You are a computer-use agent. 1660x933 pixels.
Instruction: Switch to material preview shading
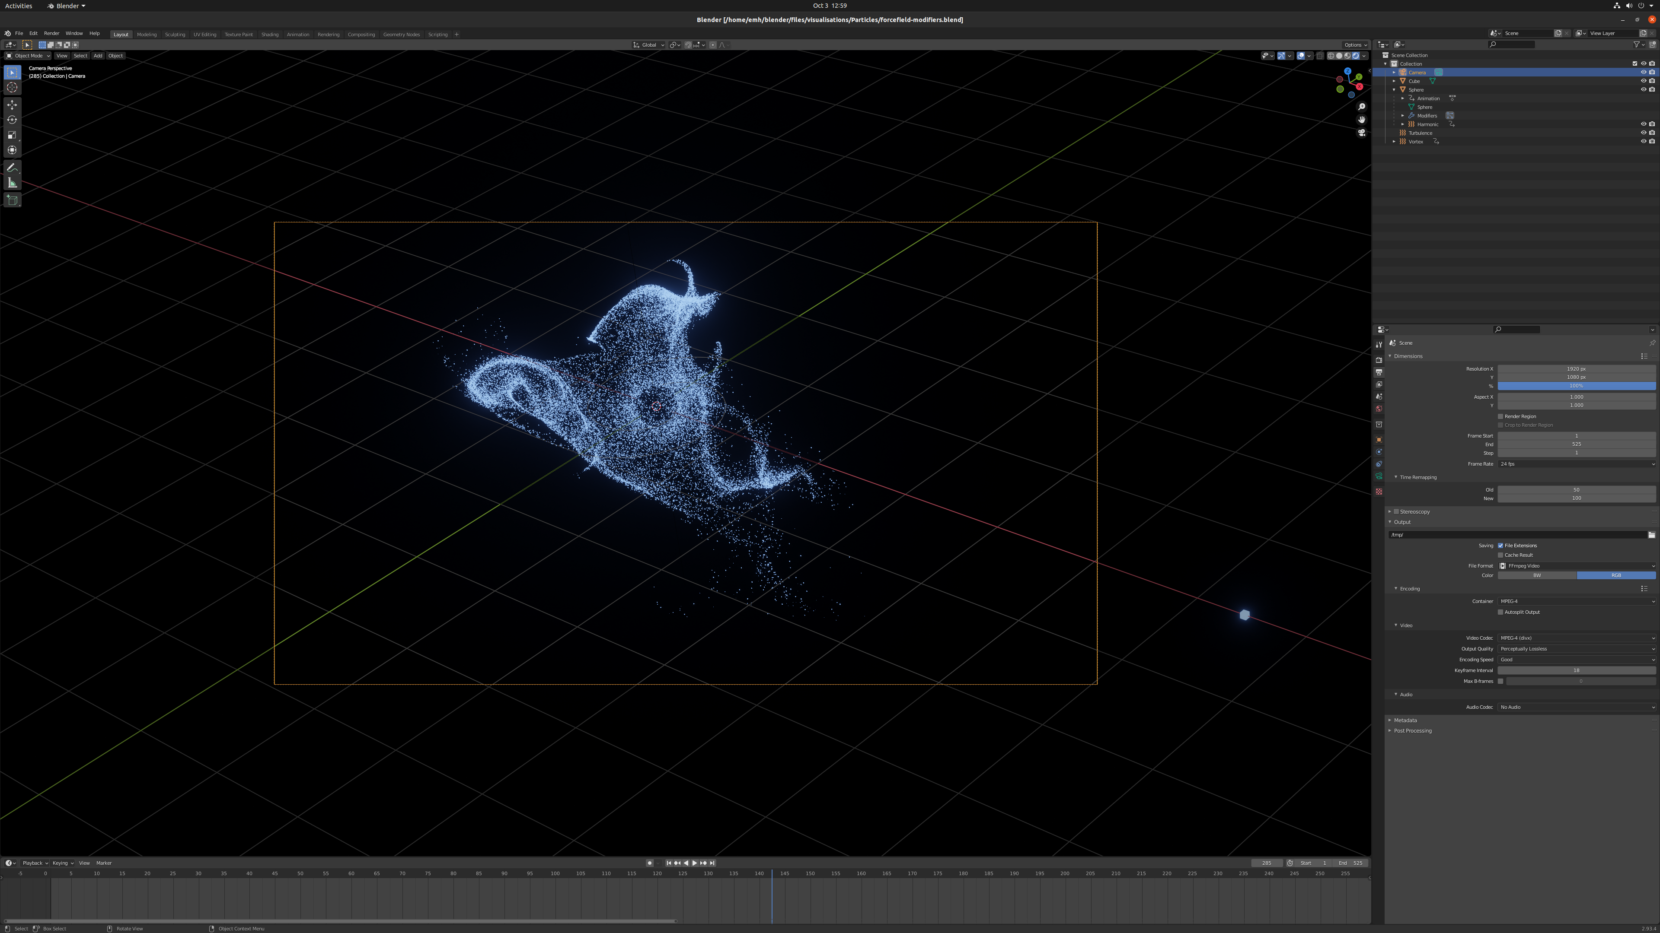1347,56
